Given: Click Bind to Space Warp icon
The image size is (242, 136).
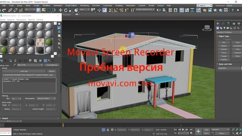Looking at the screenshot, I should (21, 10).
